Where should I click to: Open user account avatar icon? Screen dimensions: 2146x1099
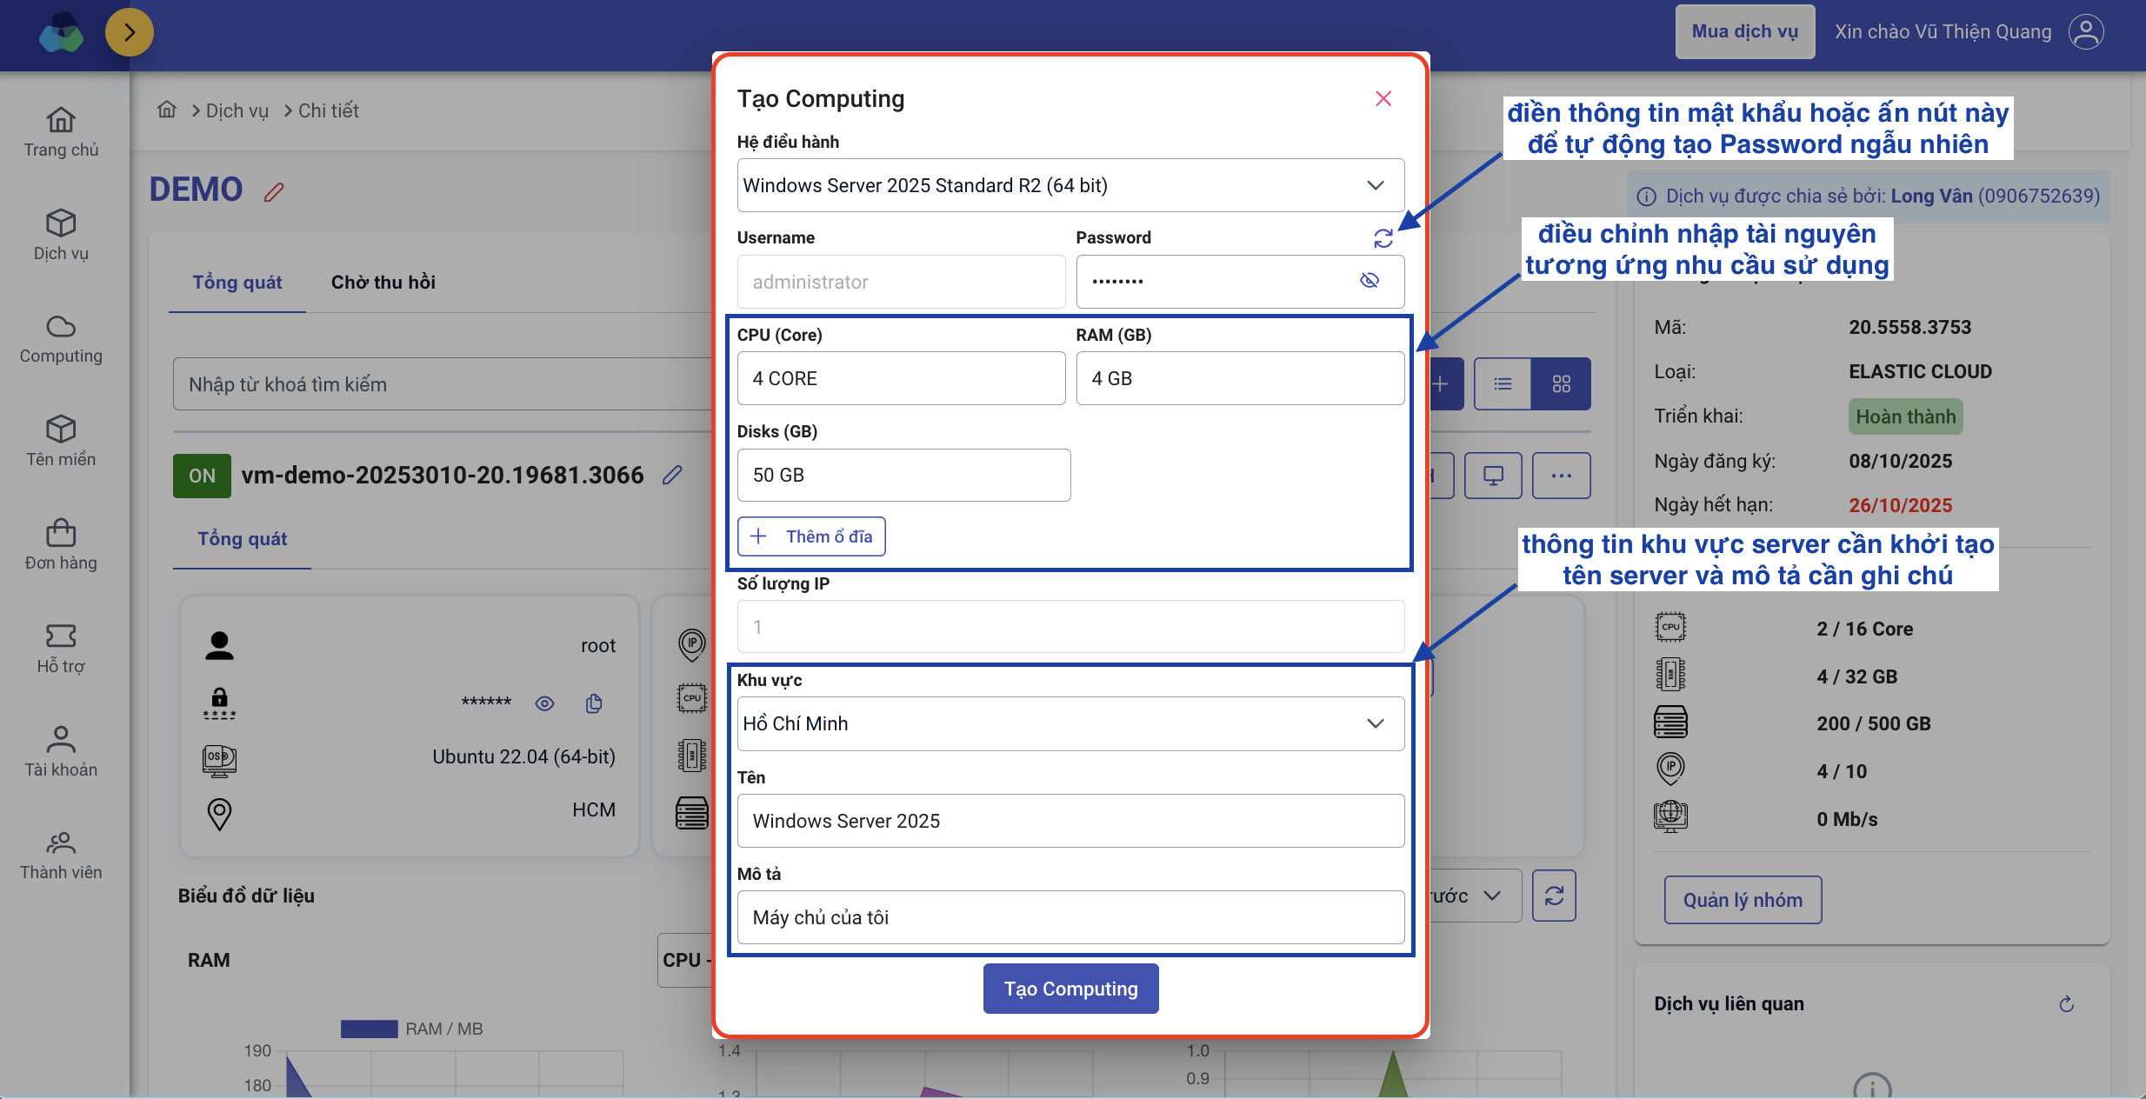[2085, 32]
